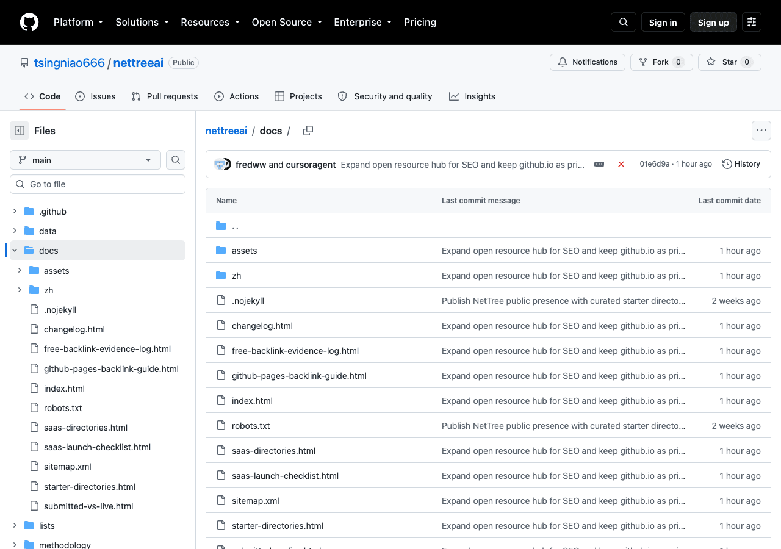Screen dimensions: 781x549
Task: Open commit hash 01e6d9a
Action: point(654,164)
